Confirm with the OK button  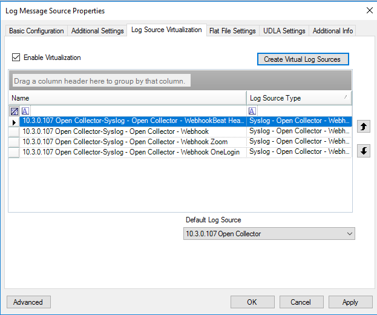[x=252, y=302]
